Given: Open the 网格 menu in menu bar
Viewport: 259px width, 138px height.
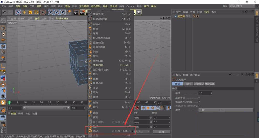Looking at the screenshot, I should (x=39, y=6).
